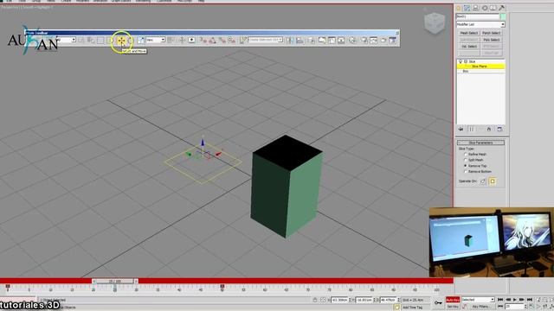The image size is (554, 311).
Task: Open the Key Filters dialog
Action: 480,307
